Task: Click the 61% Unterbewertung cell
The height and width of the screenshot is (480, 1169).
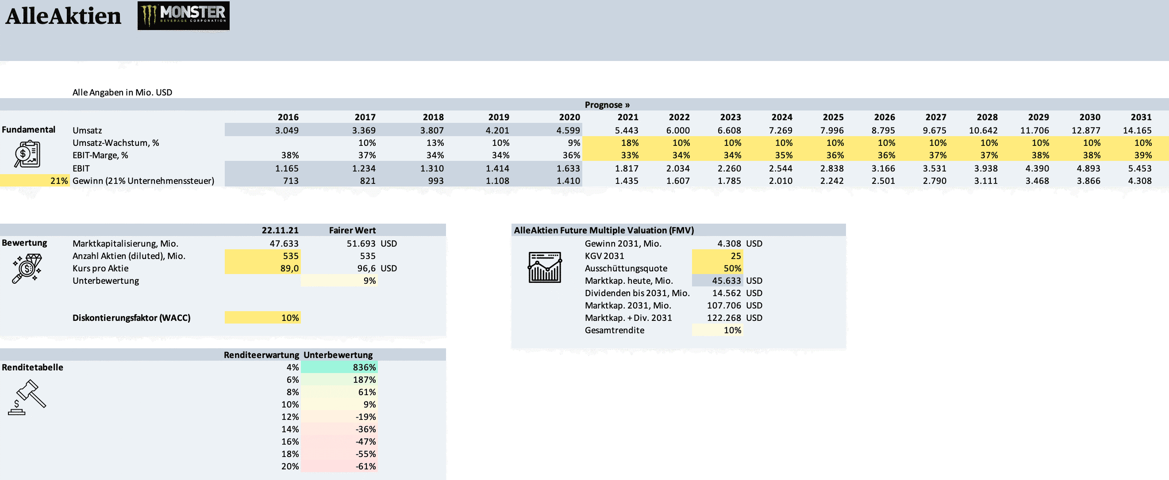Action: [339, 392]
